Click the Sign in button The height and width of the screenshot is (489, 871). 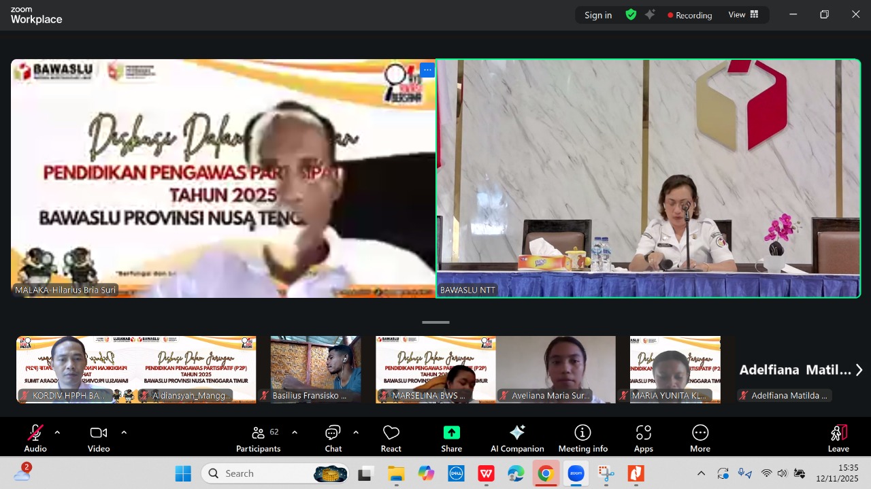598,15
